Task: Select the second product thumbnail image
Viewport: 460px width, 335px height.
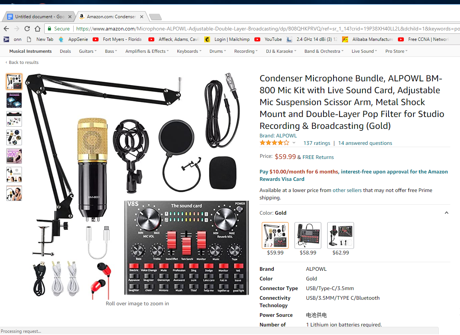Action: click(14, 100)
